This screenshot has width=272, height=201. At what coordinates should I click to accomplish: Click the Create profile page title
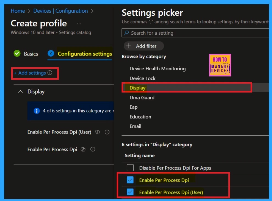coord(39,23)
